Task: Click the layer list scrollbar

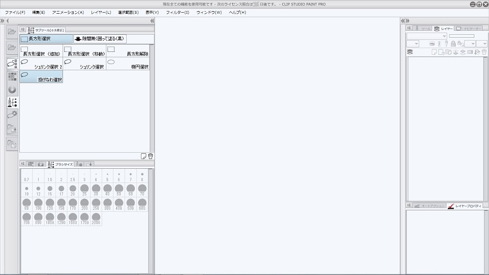Action: coord(486,129)
